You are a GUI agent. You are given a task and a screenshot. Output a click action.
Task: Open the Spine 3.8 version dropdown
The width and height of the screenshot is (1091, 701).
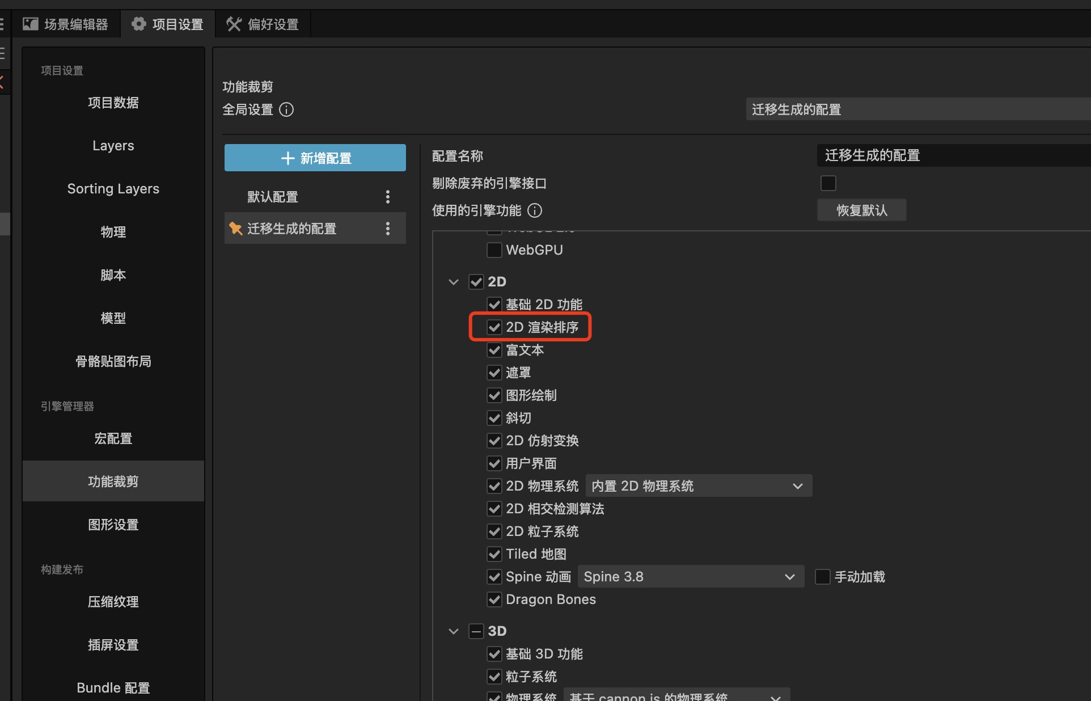tap(690, 577)
